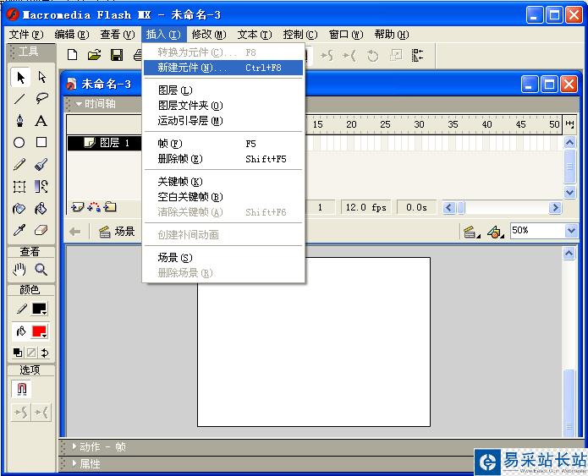Click the 场景 scene label

pyautogui.click(x=124, y=232)
